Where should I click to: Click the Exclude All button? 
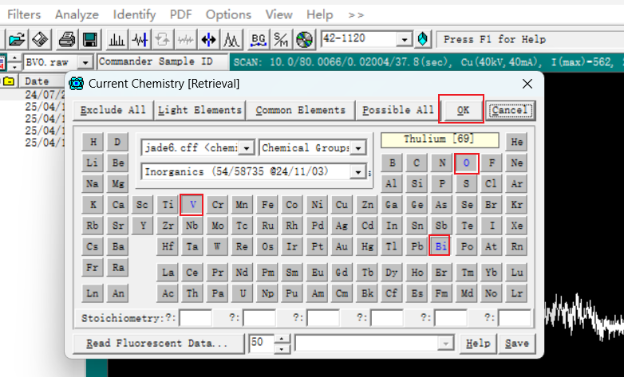pyautogui.click(x=113, y=110)
